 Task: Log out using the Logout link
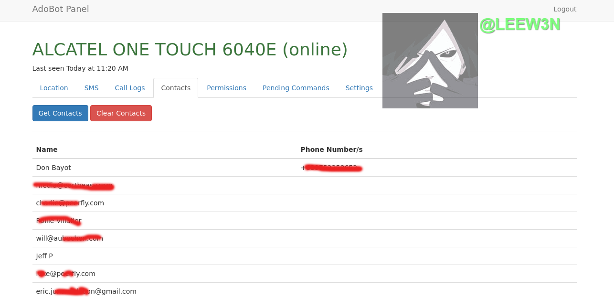click(564, 9)
